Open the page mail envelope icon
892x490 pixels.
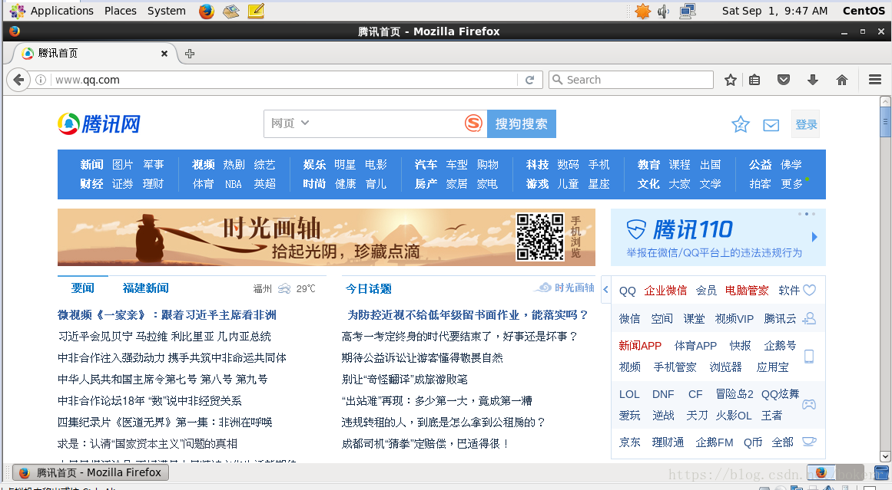point(771,125)
